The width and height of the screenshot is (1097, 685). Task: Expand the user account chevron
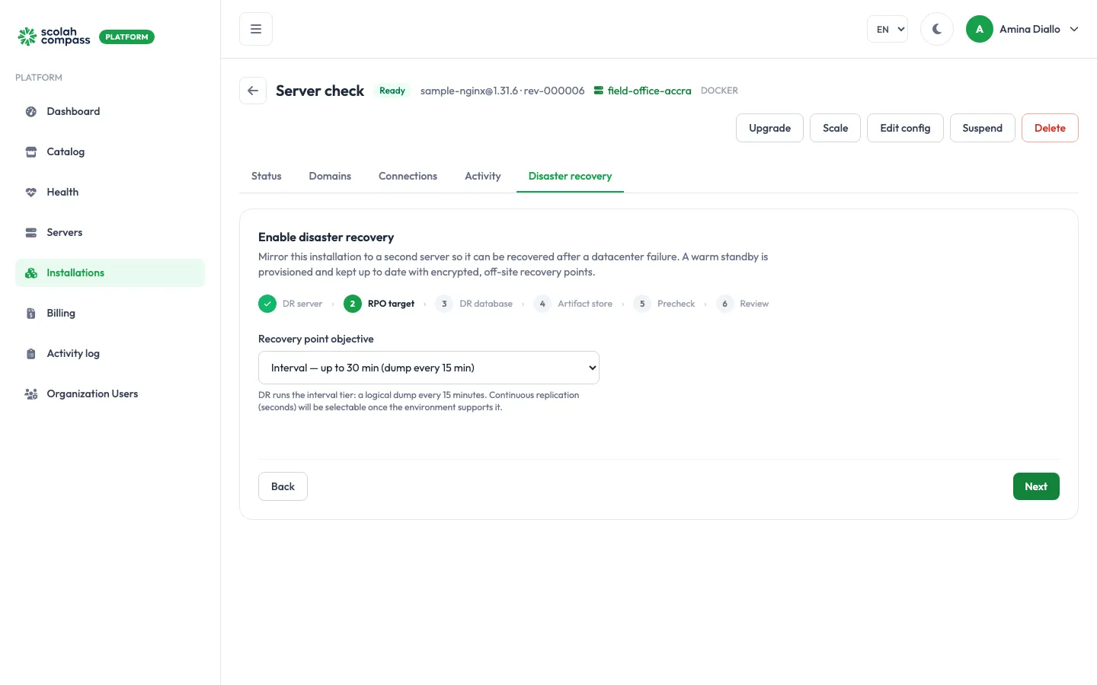[1074, 29]
